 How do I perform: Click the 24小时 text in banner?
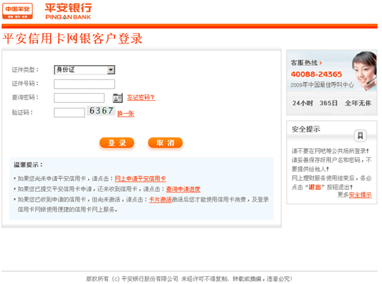click(303, 103)
